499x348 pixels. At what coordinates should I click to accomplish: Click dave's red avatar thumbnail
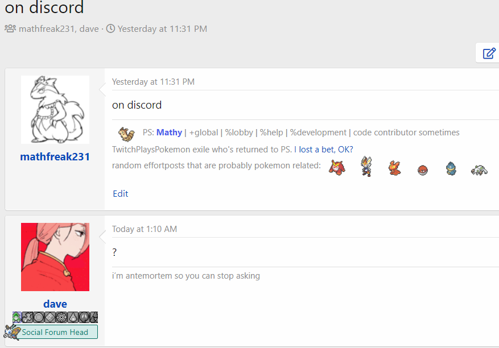(55, 257)
